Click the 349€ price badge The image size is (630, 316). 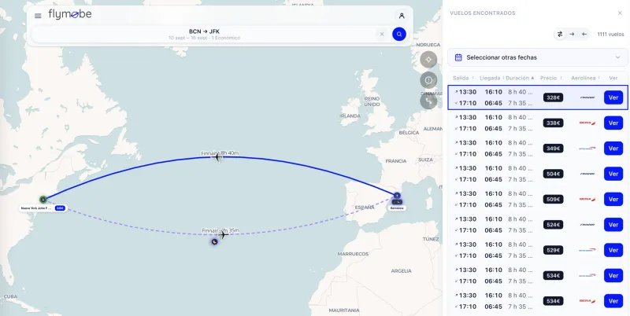(554, 149)
